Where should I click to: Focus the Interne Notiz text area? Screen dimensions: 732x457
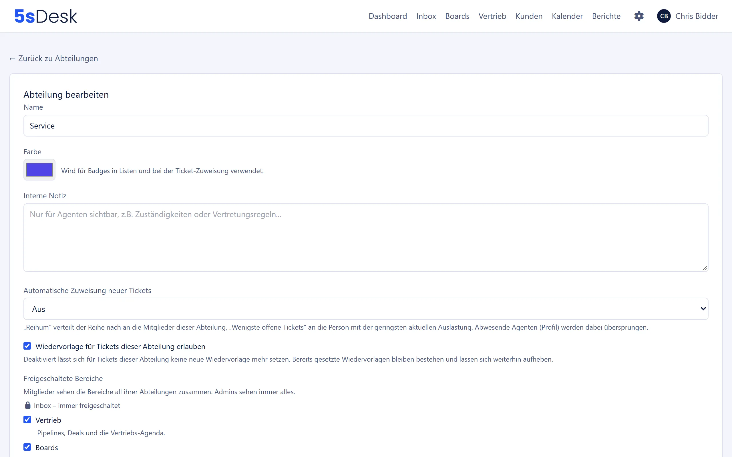tap(366, 238)
